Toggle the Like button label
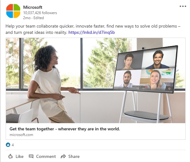Viewport: 190px width, 162px height. [20, 156]
